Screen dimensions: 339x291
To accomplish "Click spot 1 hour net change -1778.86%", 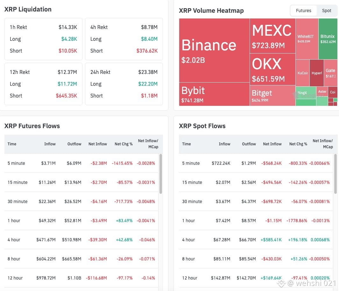I will 297,221.
